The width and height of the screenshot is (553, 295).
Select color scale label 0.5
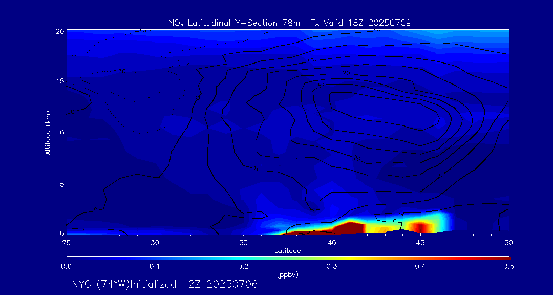[x=509, y=266]
